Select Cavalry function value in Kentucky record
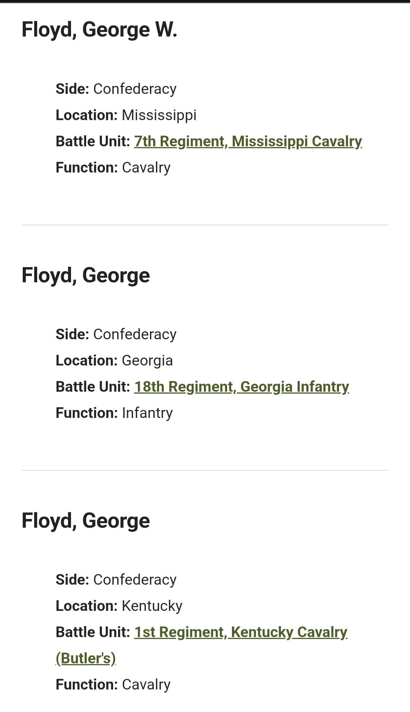Viewport: 410px width, 712px height. tap(146, 685)
